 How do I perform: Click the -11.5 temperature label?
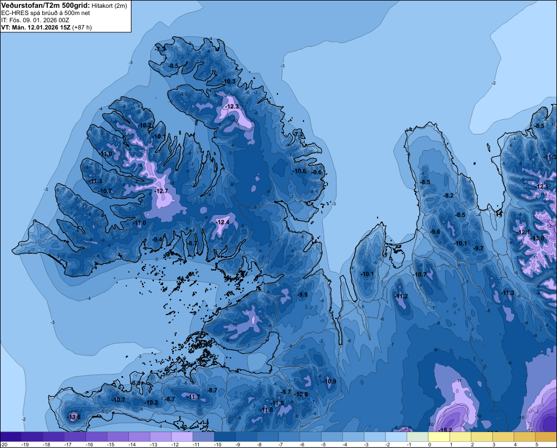tap(277, 403)
